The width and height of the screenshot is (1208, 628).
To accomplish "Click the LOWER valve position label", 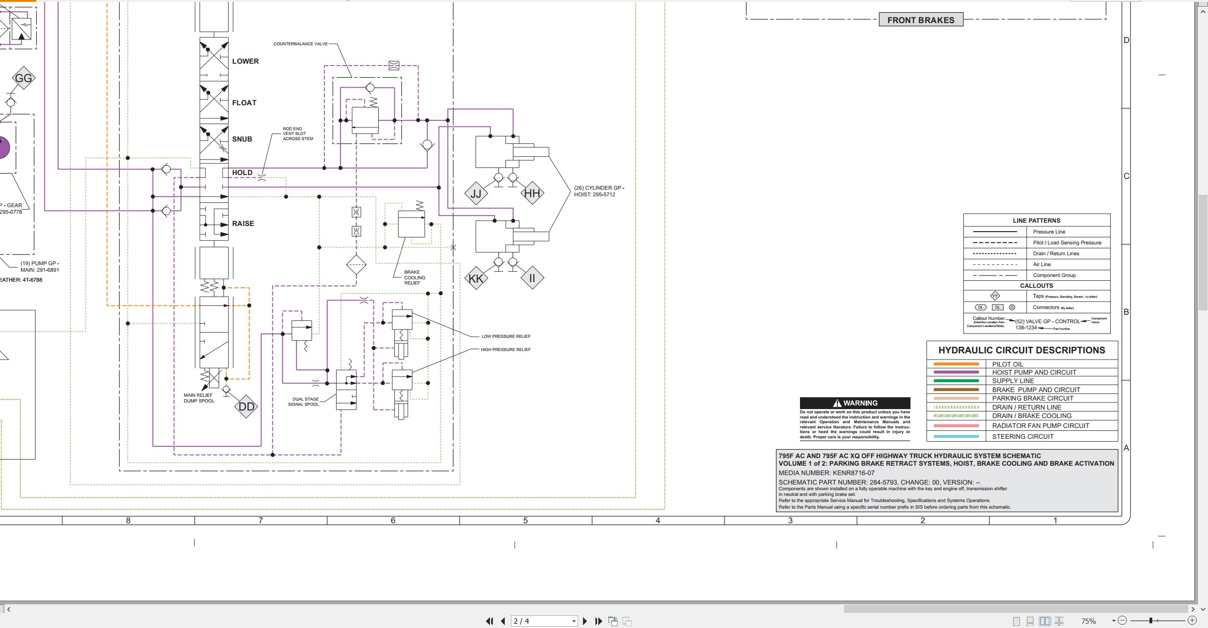I will coord(246,61).
